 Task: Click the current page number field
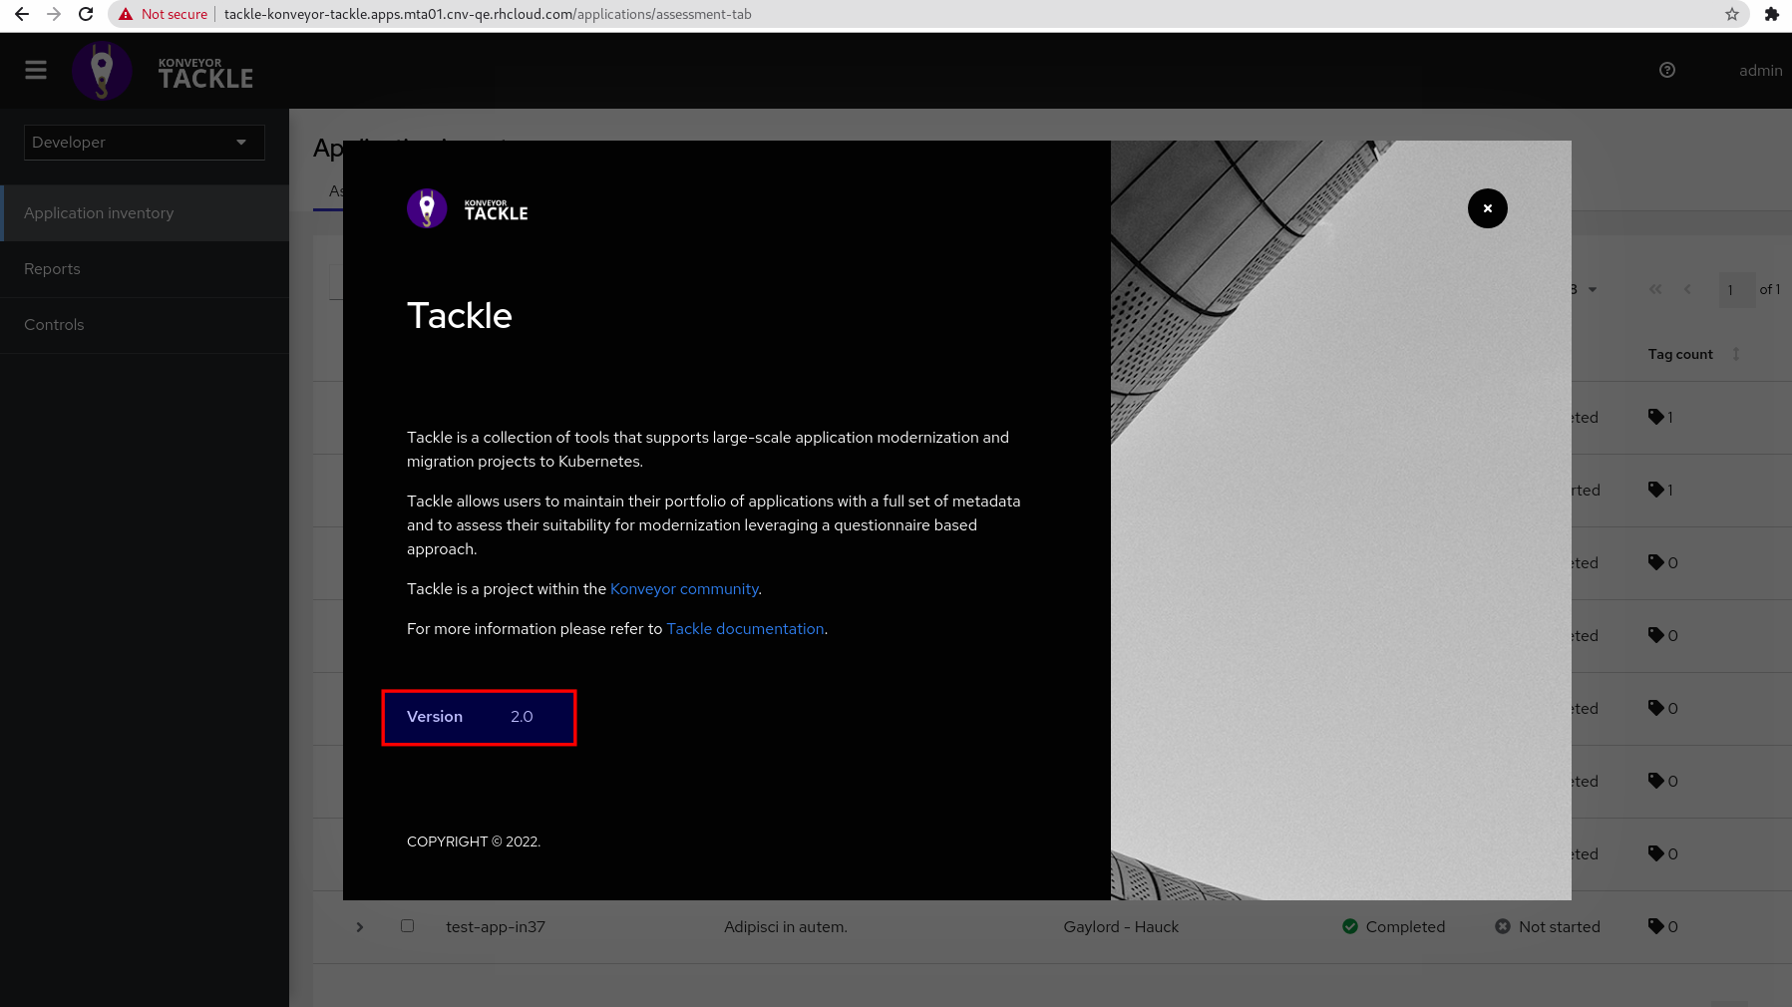coord(1737,289)
